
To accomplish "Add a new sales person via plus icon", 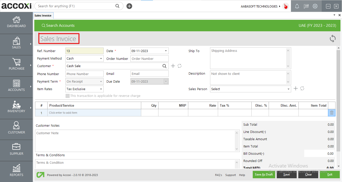I will [x=296, y=88].
